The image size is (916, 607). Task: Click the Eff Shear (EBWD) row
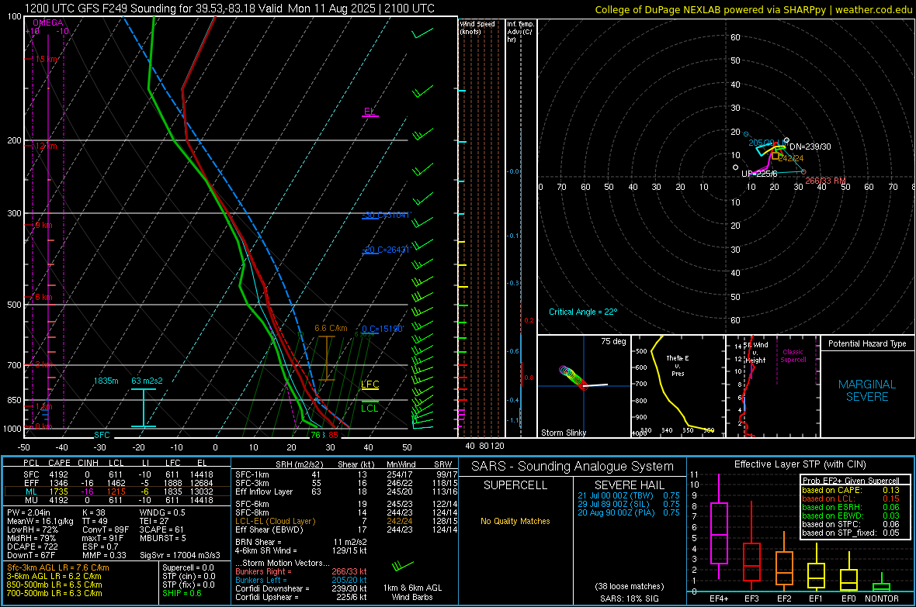346,529
